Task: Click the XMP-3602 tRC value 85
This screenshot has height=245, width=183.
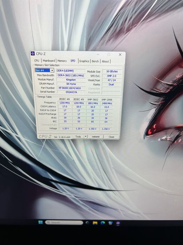Action: pyautogui.click(x=92, y=121)
